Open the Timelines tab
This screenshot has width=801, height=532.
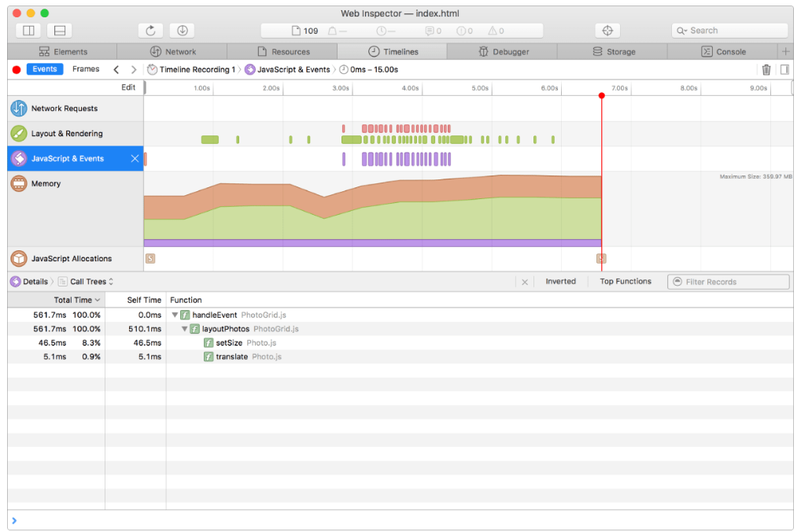tap(393, 52)
